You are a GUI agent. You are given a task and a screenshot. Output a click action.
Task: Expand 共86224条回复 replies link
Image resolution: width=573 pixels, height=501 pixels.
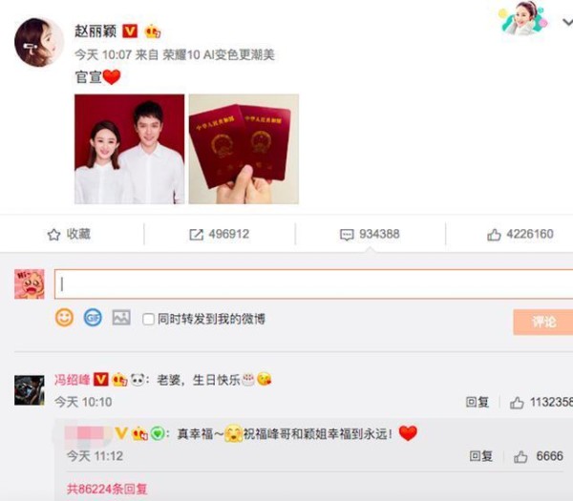click(x=107, y=489)
